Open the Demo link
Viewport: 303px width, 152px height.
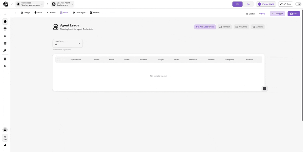(x=251, y=14)
